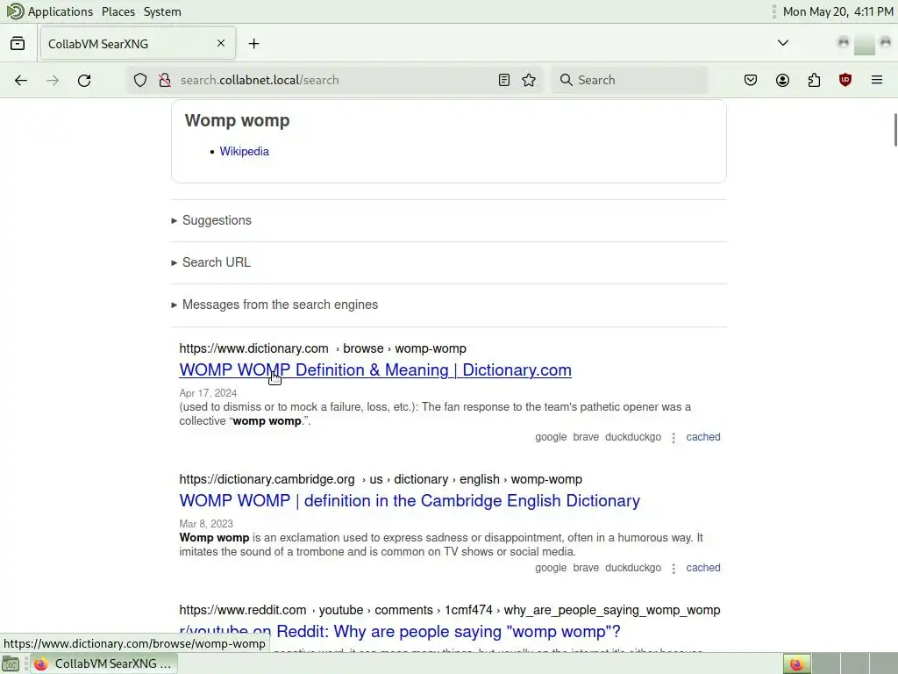The image size is (898, 674).
Task: Open the Firefox hamburger menu
Action: point(877,80)
